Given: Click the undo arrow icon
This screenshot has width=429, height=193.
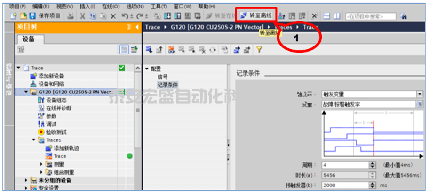Looking at the screenshot, I should click(124, 16).
